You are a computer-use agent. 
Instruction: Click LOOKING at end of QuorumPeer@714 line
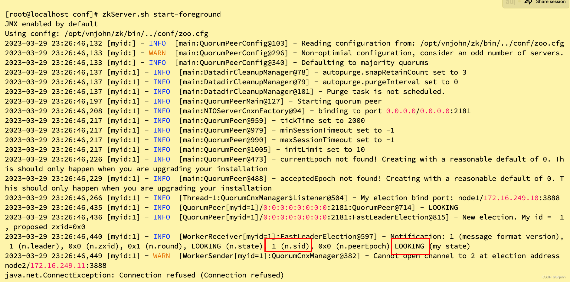[443, 207]
